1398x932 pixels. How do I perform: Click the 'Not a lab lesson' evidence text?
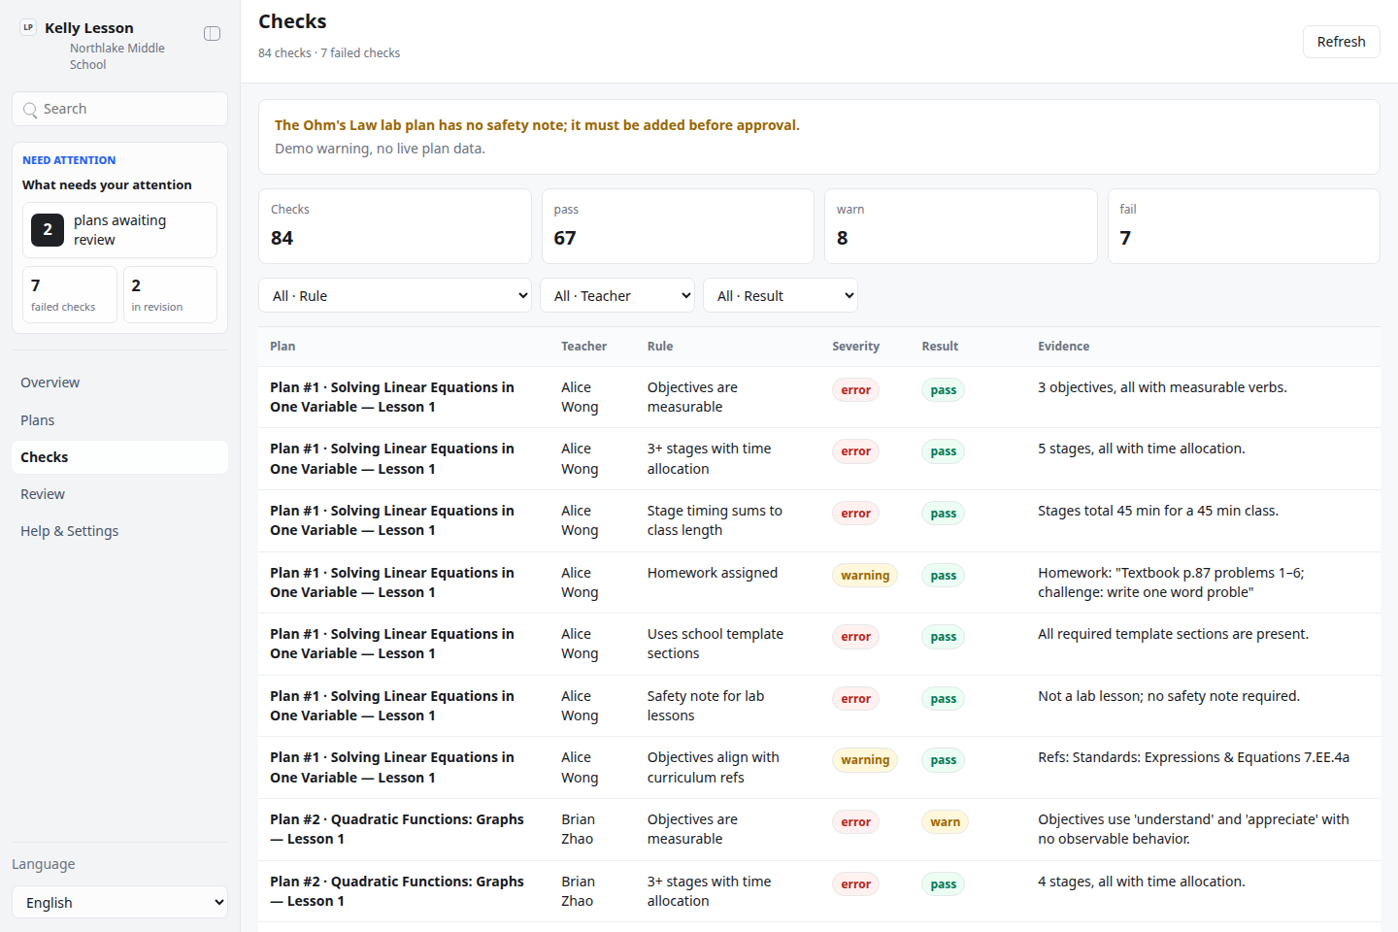point(1169,696)
